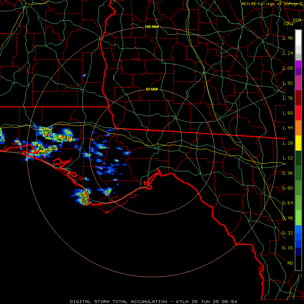The width and height of the screenshot is (304, 304).
Task: Select the orange swatch beside 1.44
Action: (298, 128)
